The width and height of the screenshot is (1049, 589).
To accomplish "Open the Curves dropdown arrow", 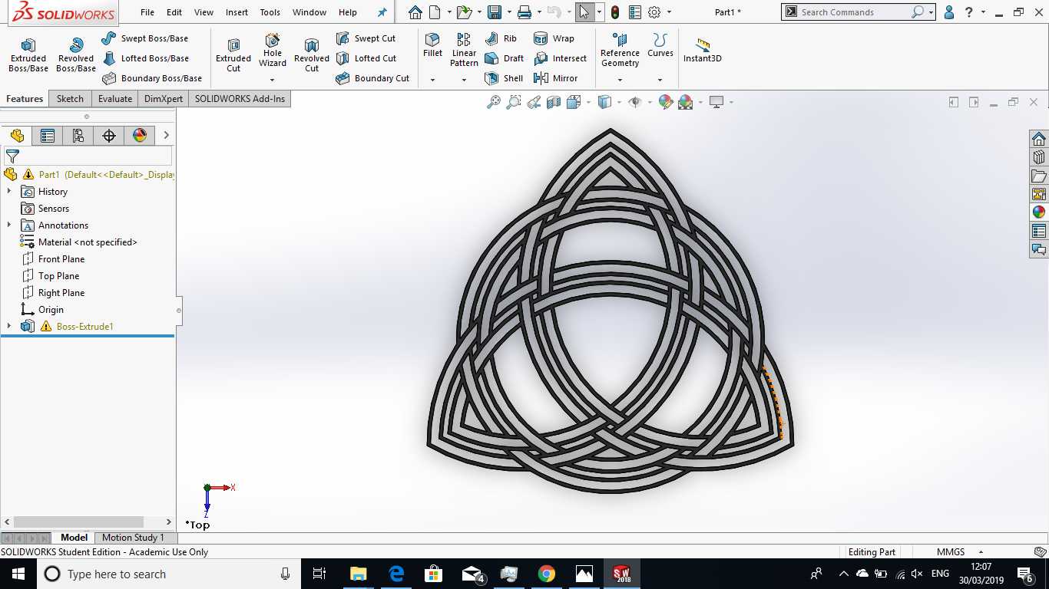I will (x=660, y=80).
